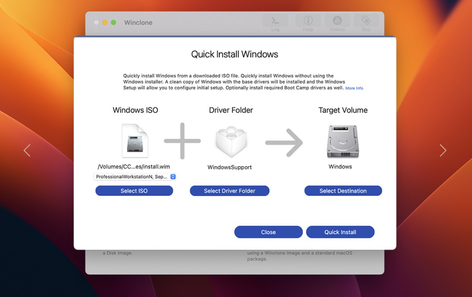472x297 pixels.
Task: Open the Log toolbar icon
Action: [275, 22]
